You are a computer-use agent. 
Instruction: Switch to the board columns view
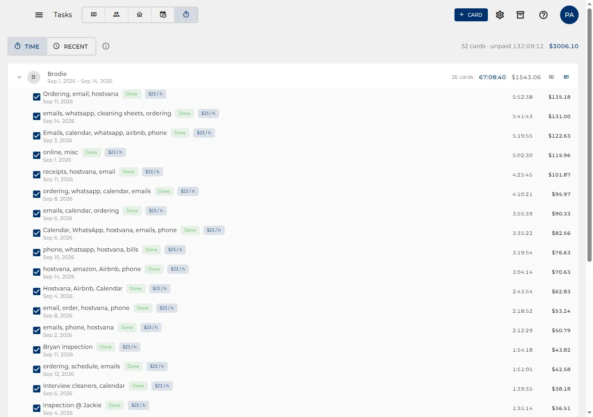pyautogui.click(x=94, y=15)
